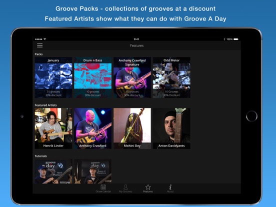Tap the battery icon in status bar

point(236,39)
